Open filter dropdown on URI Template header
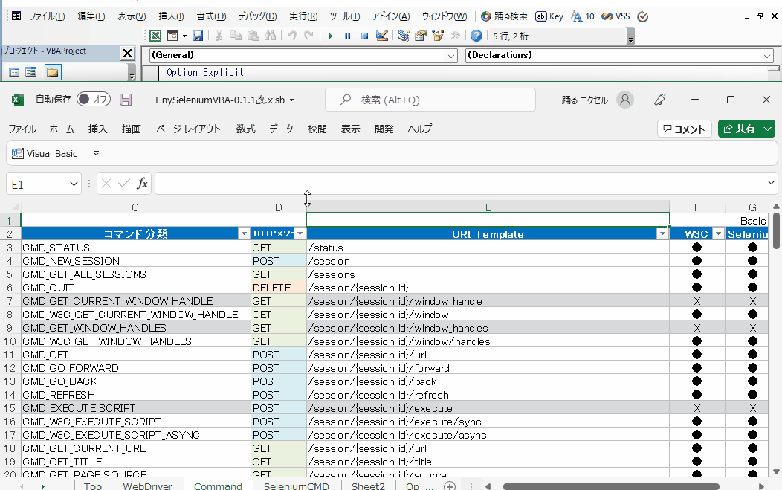This screenshot has width=782, height=490. pos(663,233)
